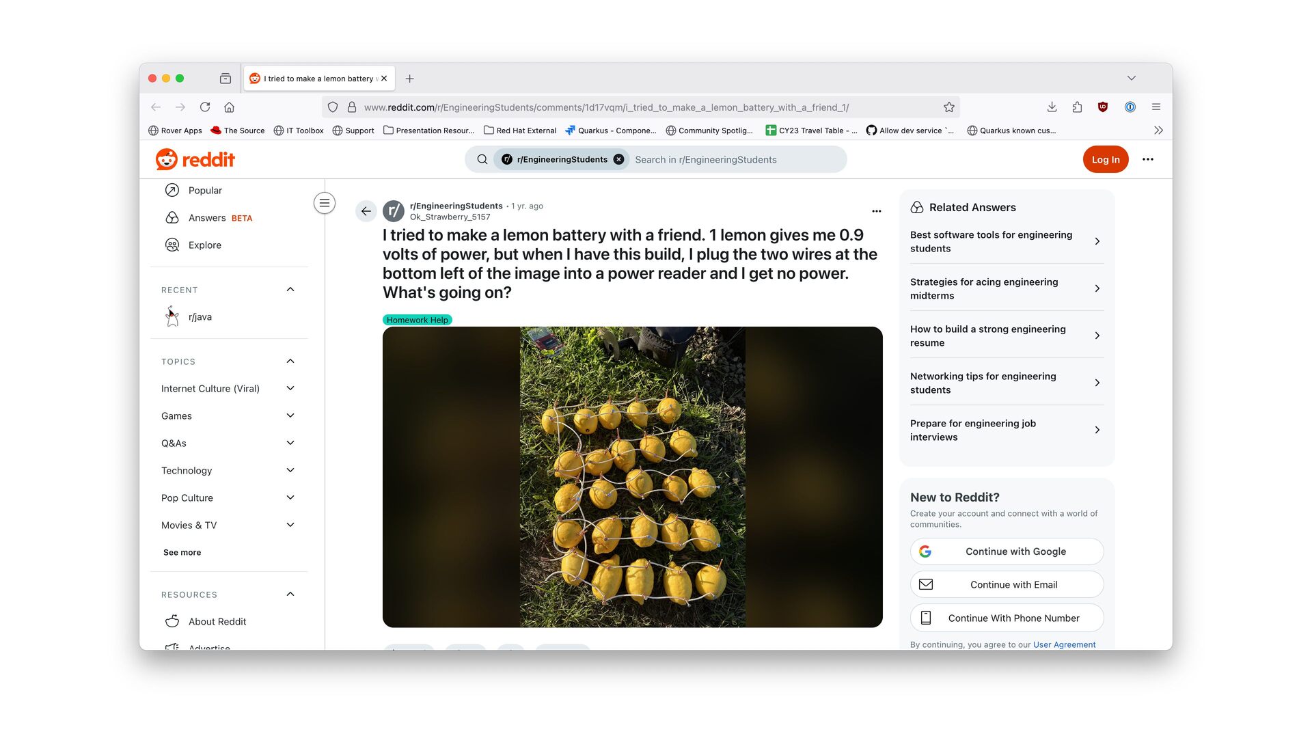Remove r/EngineeringStudents search filter chip
Screen dimensions: 1312x738
pyautogui.click(x=618, y=159)
